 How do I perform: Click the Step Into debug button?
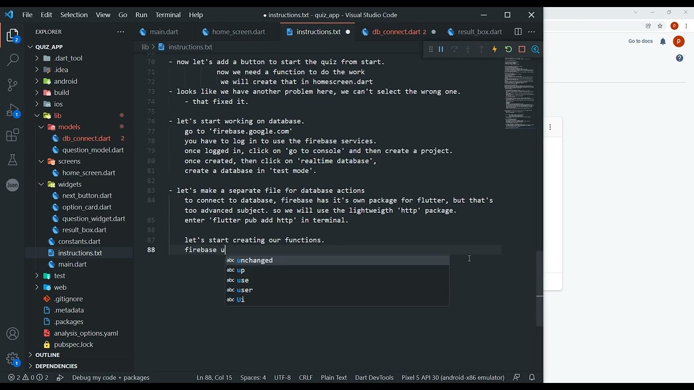(x=468, y=49)
